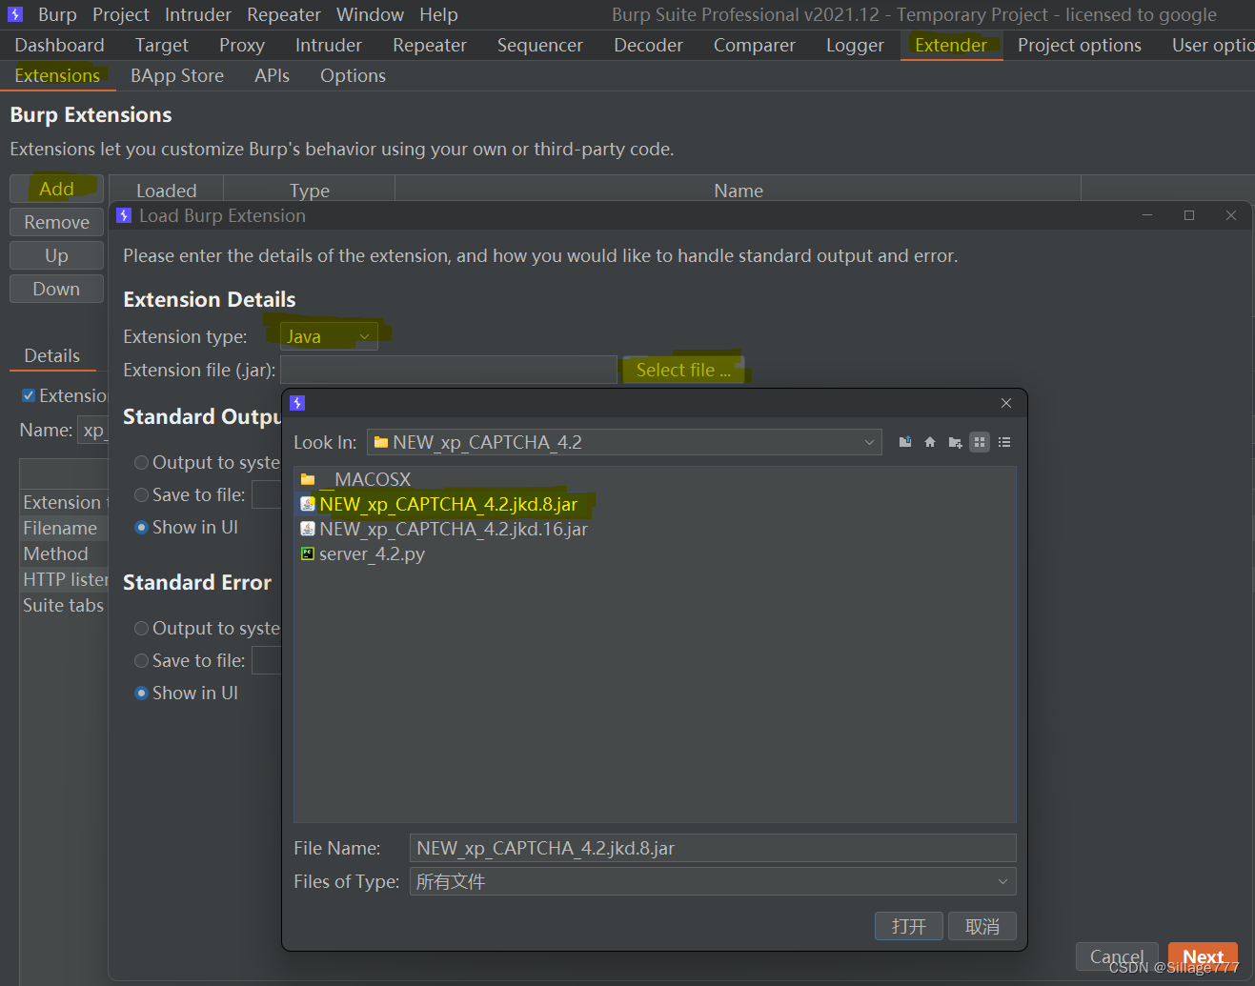Go up one folder level in file chooser
Image resolution: width=1255 pixels, height=986 pixels.
(x=905, y=442)
